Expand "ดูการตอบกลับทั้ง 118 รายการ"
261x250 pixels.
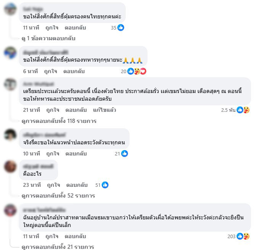click(x=59, y=121)
